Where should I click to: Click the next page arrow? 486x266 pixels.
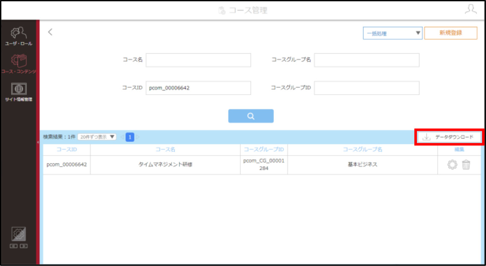click(x=138, y=137)
